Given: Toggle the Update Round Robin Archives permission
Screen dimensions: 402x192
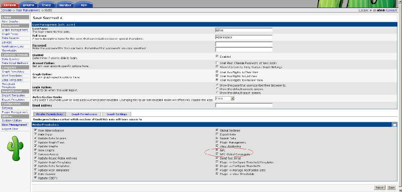Looking at the screenshot, I should (35, 158).
